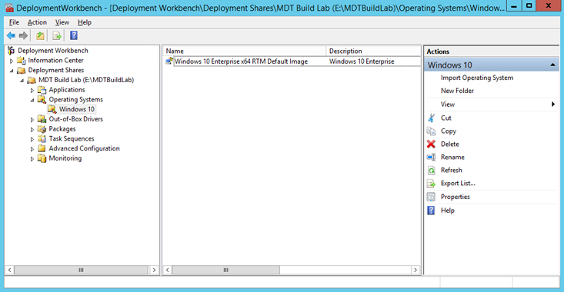564x292 pixels.
Task: Choose Import Operating System action
Action: 477,78
